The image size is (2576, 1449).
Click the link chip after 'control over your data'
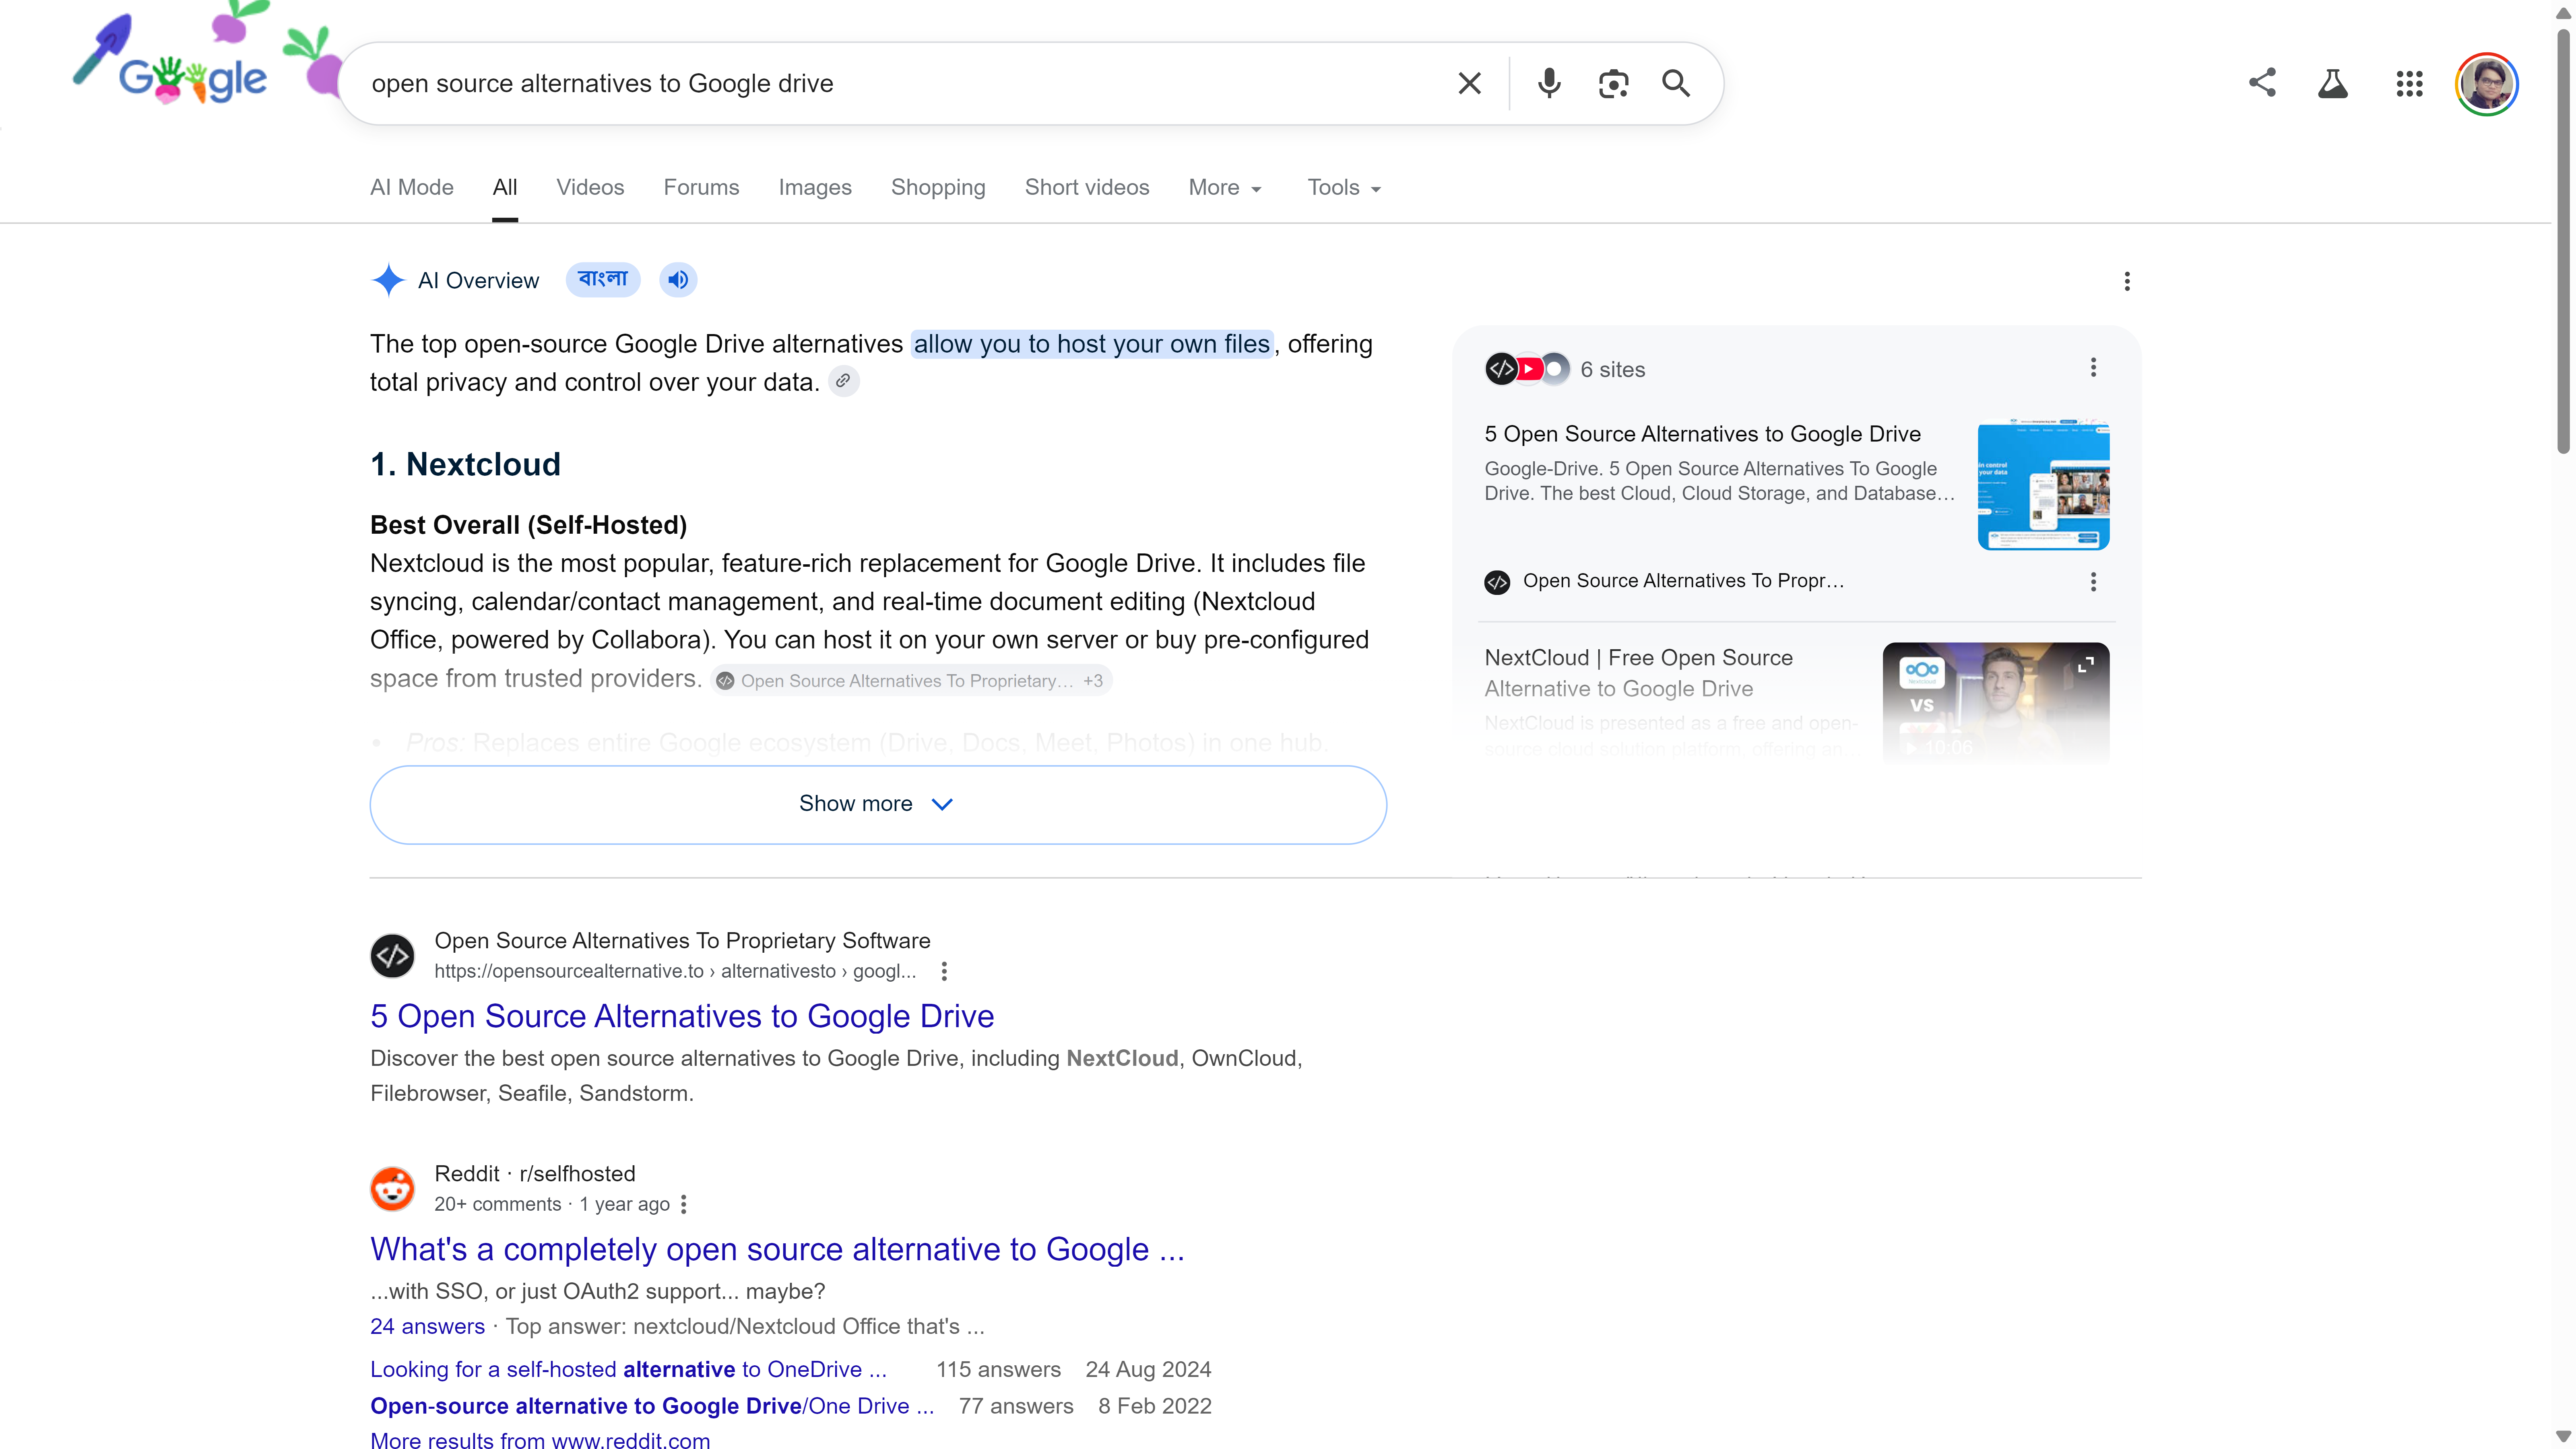(x=843, y=382)
